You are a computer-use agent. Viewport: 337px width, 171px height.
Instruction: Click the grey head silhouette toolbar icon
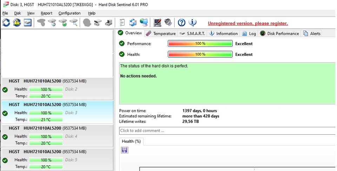tap(87, 22)
